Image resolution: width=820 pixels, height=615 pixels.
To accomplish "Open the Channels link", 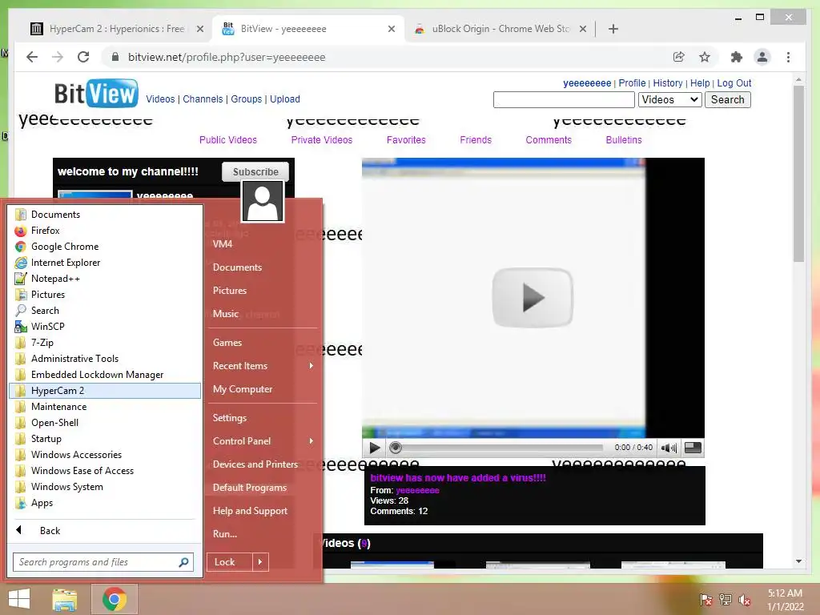I will coord(203,99).
